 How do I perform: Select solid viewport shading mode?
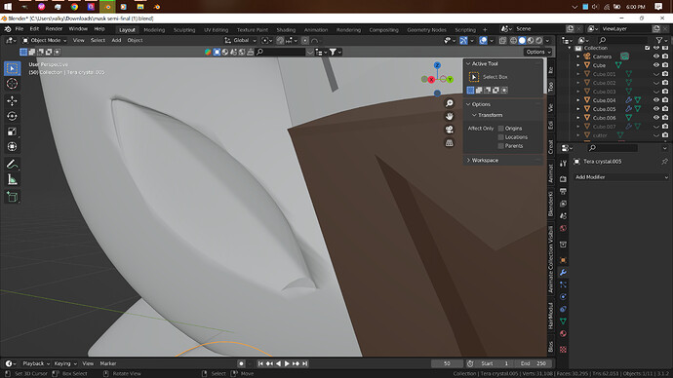tap(522, 40)
